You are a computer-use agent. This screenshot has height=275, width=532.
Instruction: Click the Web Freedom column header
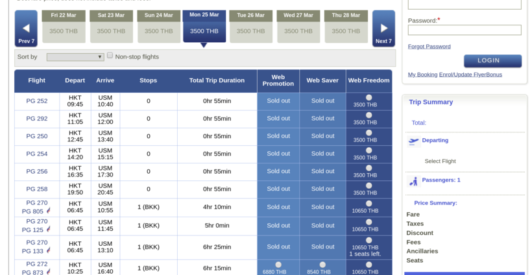tap(369, 80)
